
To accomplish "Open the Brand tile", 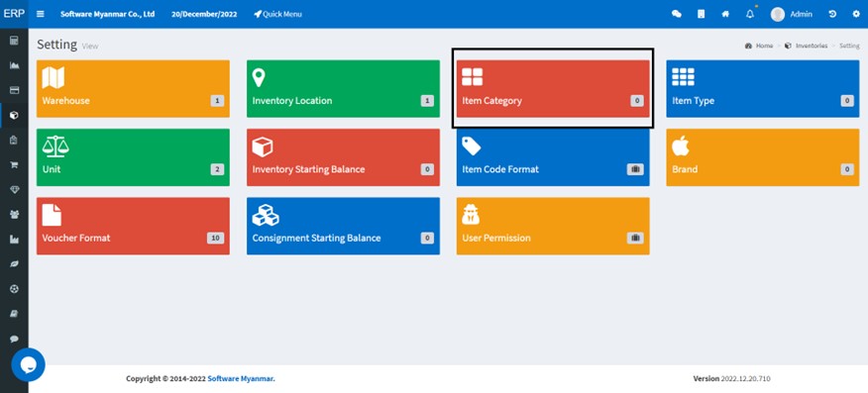I will [763, 157].
